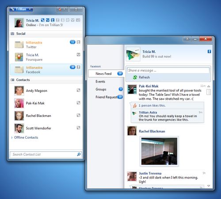
Task: Click the feed scrollbar down arrow
Action: click(209, 186)
